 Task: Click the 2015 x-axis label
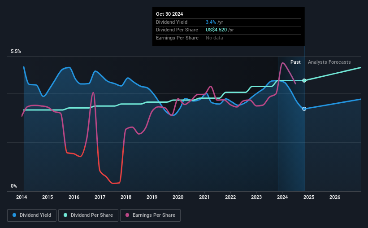click(x=48, y=197)
